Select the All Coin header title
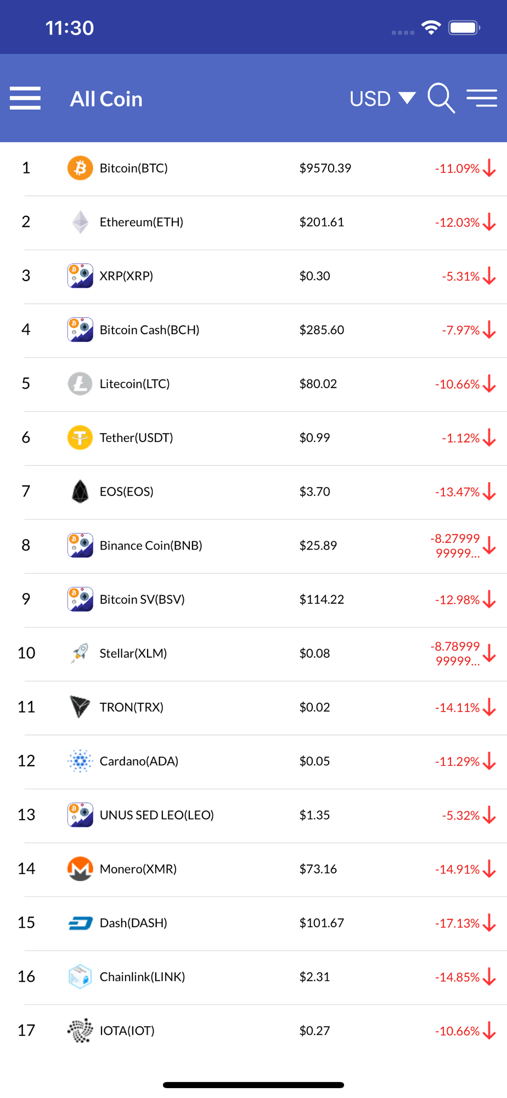 [106, 99]
